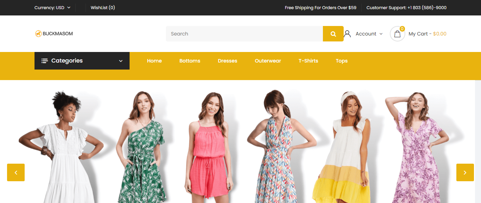Open the Home menu item
The width and height of the screenshot is (481, 203).
(x=154, y=61)
